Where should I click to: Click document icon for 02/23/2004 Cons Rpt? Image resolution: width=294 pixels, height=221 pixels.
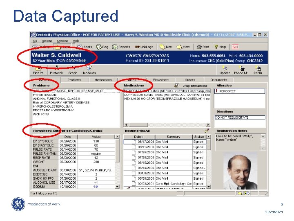(x=134, y=184)
